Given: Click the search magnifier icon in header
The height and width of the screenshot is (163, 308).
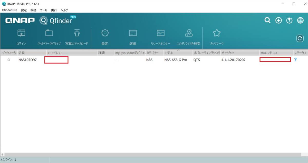Looking at the screenshot, I should pos(267,21).
